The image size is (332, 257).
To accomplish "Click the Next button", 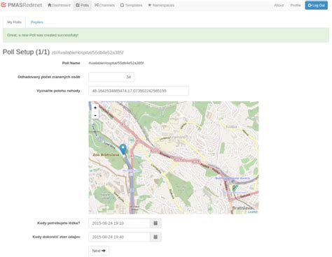I will point(99,251).
